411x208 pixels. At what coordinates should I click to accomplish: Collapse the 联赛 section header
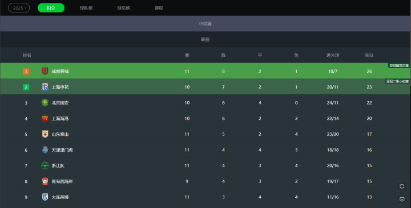[x=205, y=39]
